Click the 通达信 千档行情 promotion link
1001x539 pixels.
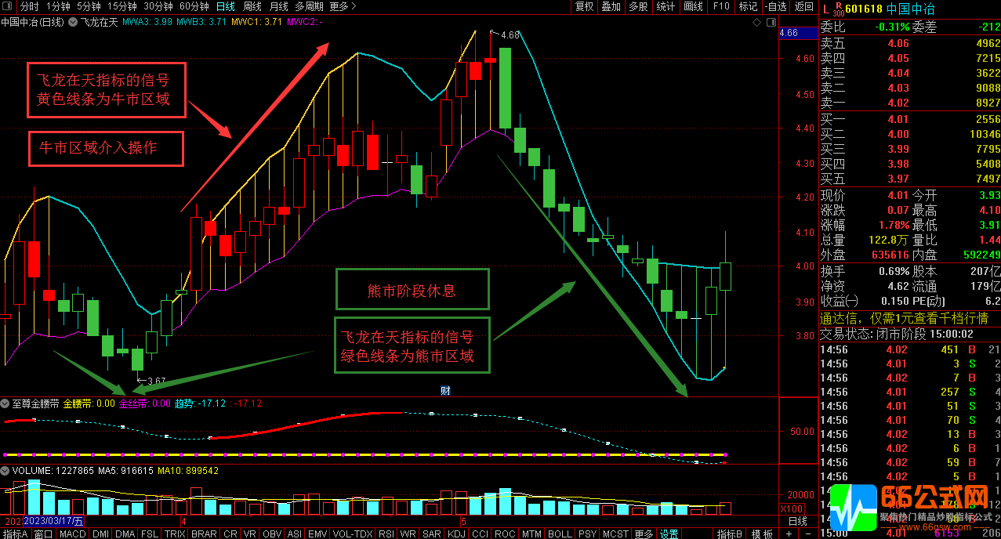904,318
